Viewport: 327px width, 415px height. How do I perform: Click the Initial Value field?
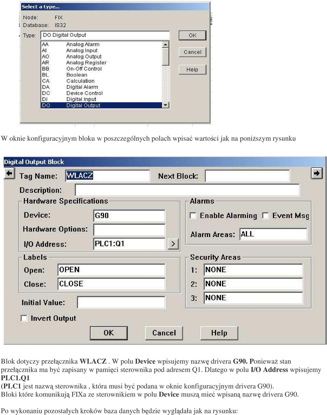[x=121, y=302]
